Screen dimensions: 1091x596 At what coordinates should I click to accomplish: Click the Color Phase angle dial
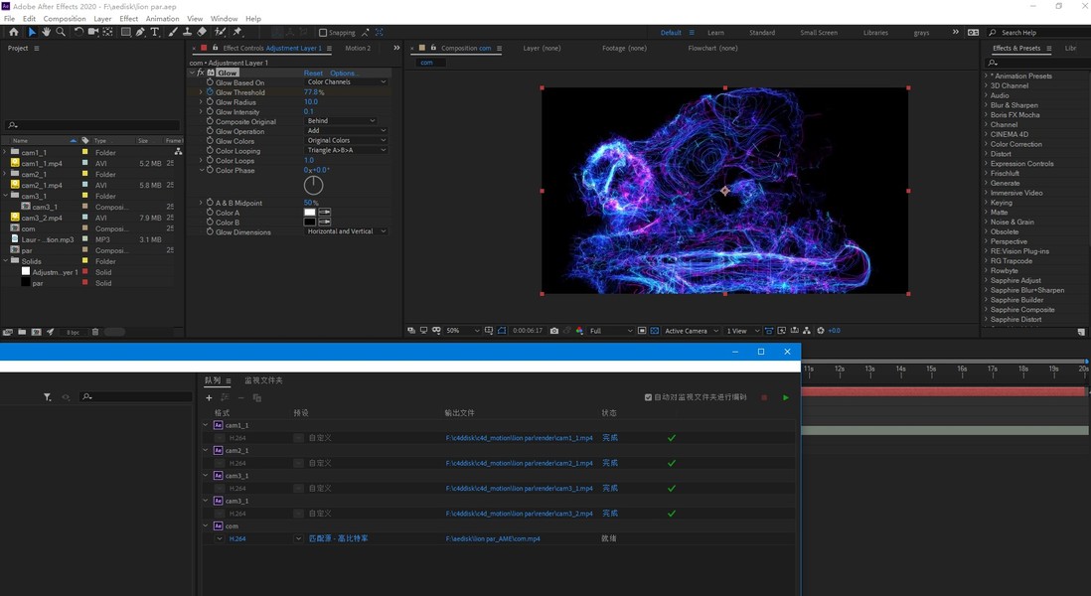pos(313,185)
